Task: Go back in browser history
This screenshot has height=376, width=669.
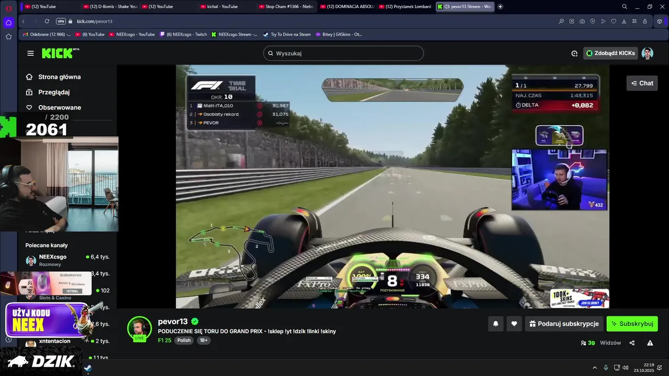Action: pyautogui.click(x=24, y=21)
